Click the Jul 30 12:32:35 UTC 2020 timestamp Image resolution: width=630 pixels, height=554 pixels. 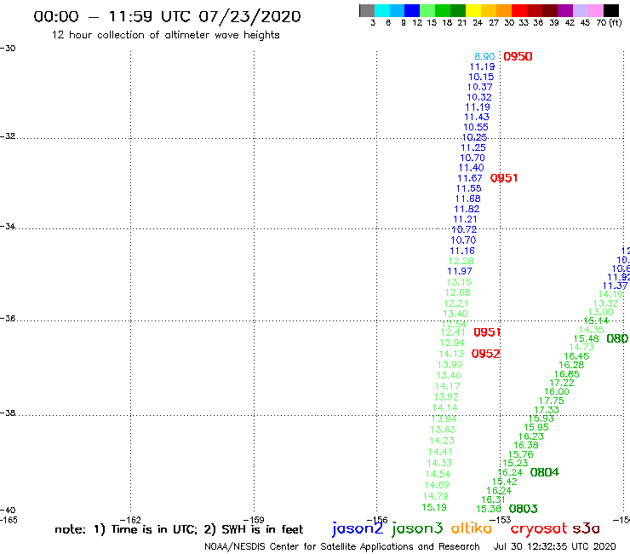click(x=554, y=547)
